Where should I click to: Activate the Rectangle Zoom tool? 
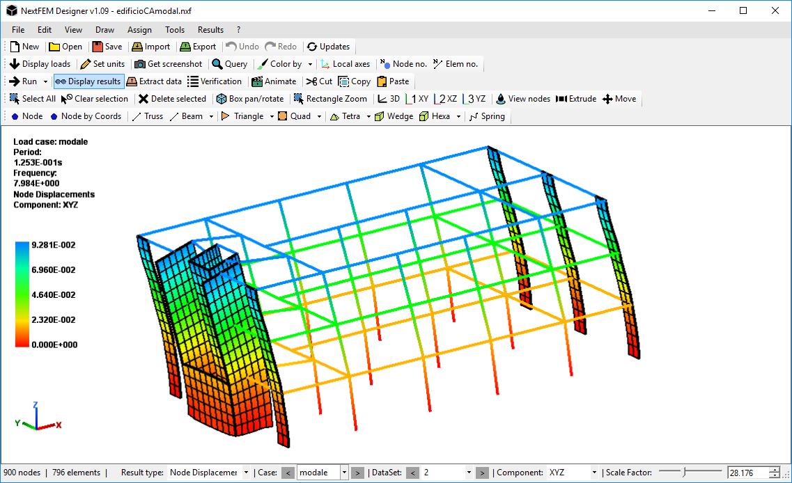point(329,99)
